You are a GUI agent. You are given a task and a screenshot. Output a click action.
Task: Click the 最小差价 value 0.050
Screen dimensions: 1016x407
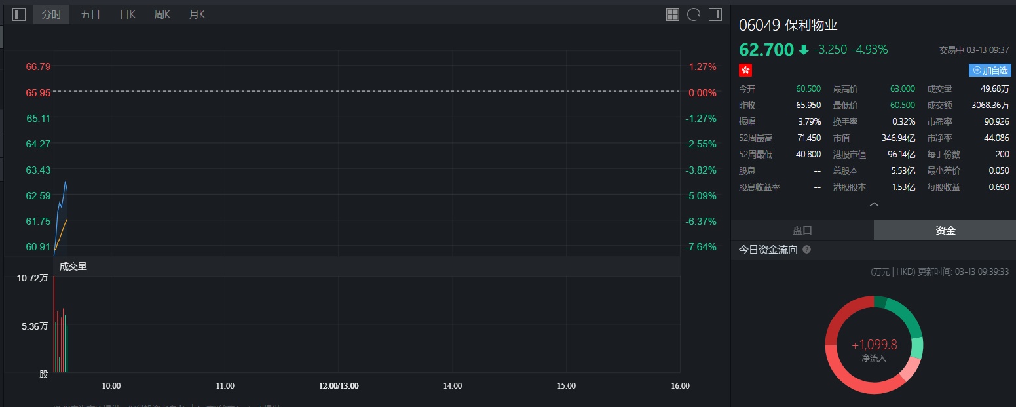1000,170
